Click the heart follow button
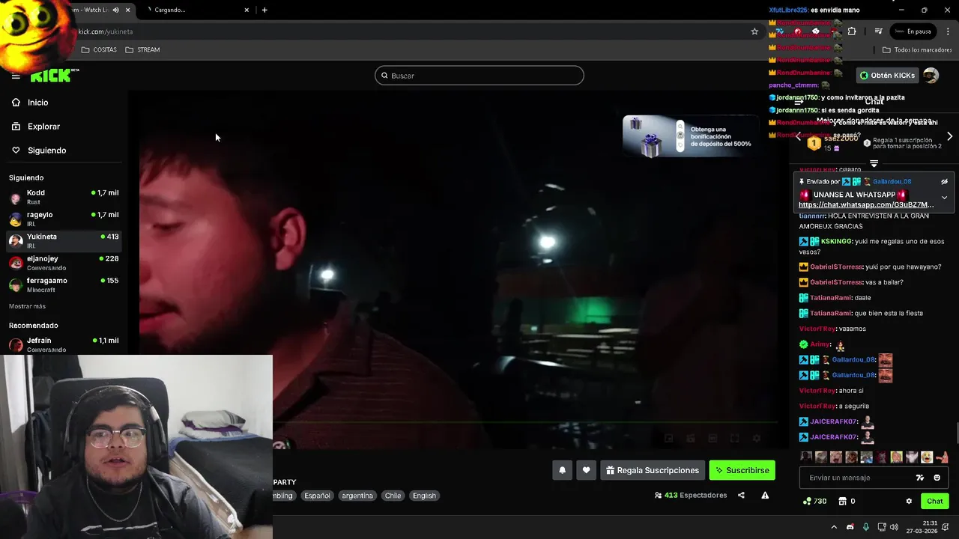The width and height of the screenshot is (959, 539). [586, 470]
